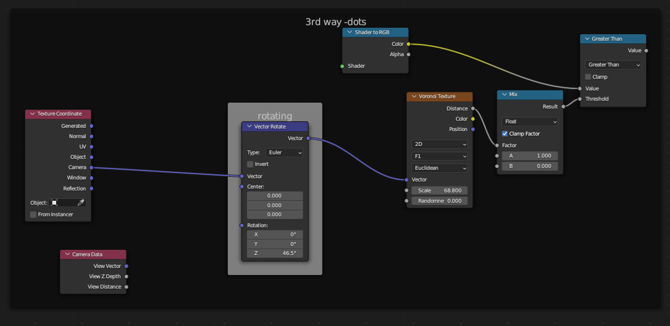This screenshot has width=670, height=326.
Task: Click the Shader to RGB Alpha socket
Action: pyautogui.click(x=409, y=54)
